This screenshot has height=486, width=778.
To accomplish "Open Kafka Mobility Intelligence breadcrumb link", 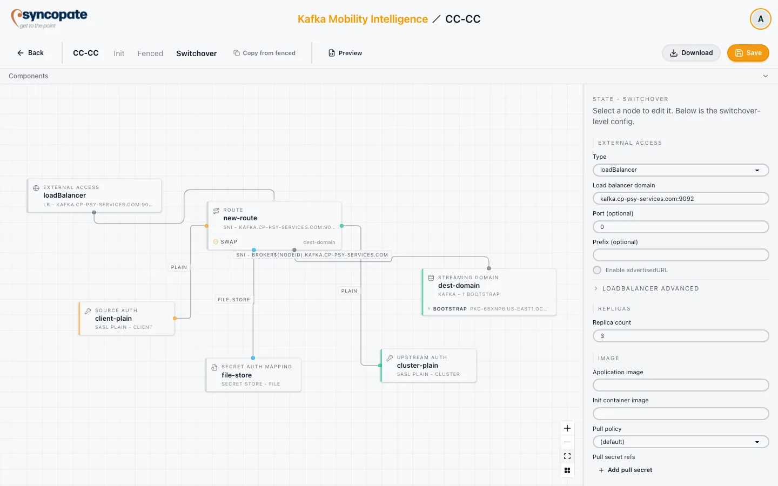I will pyautogui.click(x=363, y=19).
